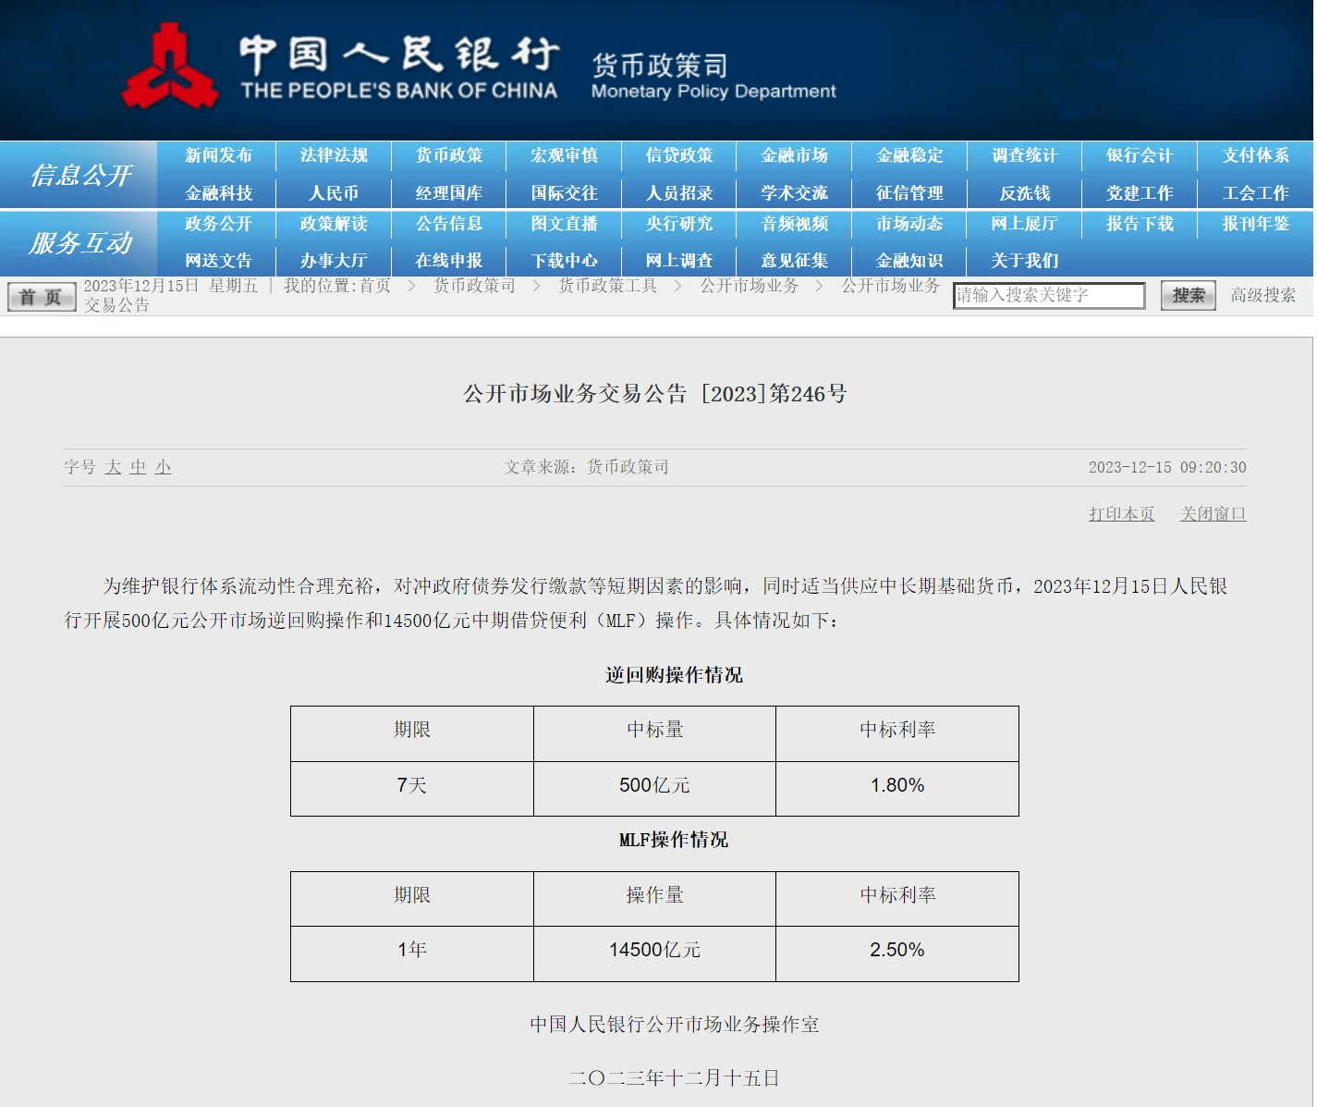The height and width of the screenshot is (1107, 1317).
Task: Open the 货币政策 menu item
Action: pos(448,155)
